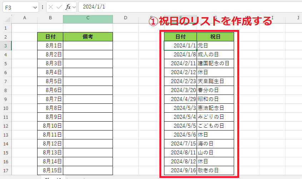Click the 祝日 header cell

(215, 37)
